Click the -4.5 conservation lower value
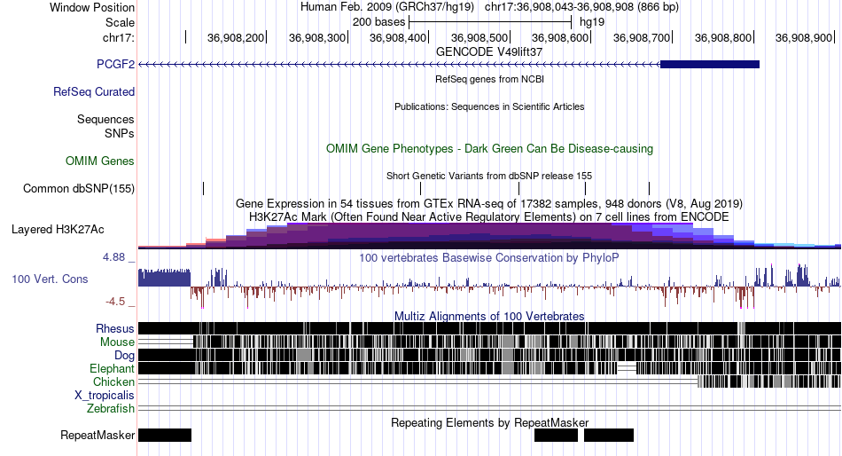This screenshot has height=456, width=842. (115, 301)
